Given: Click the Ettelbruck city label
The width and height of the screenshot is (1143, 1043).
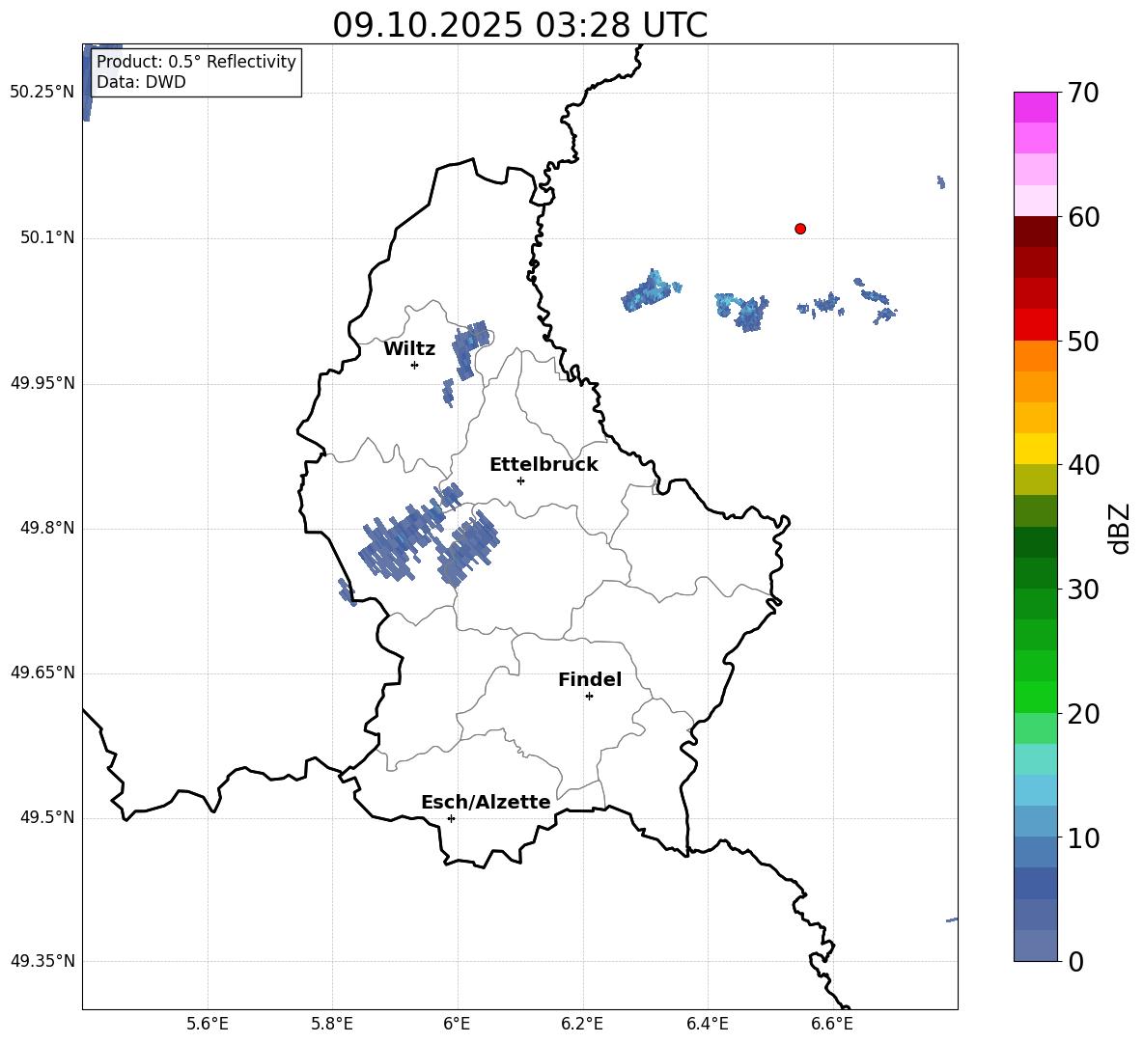Looking at the screenshot, I should (x=544, y=465).
